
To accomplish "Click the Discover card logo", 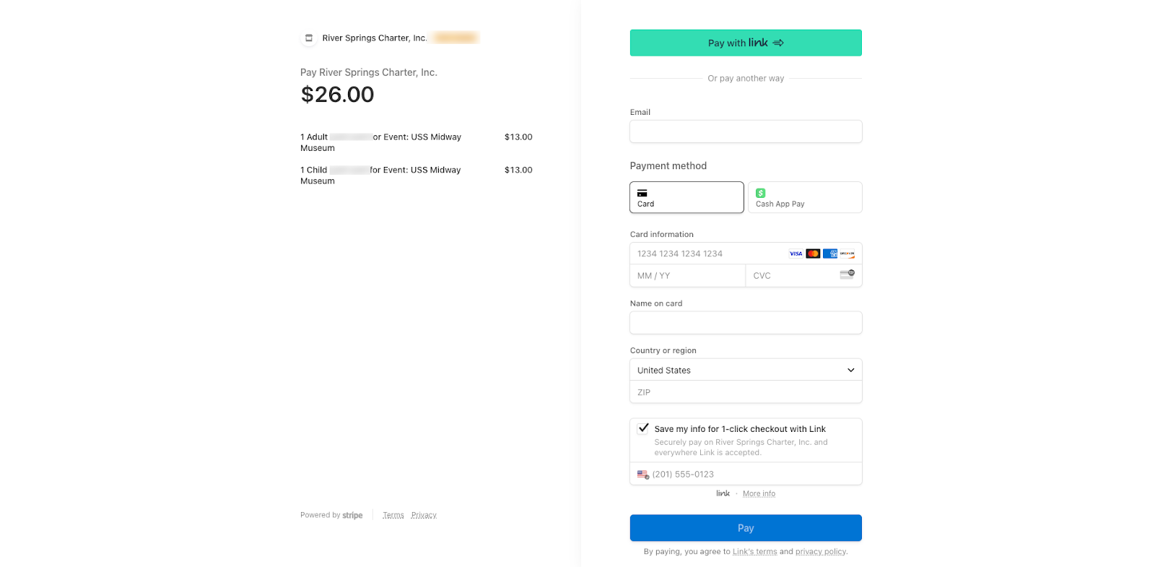I will pyautogui.click(x=847, y=254).
